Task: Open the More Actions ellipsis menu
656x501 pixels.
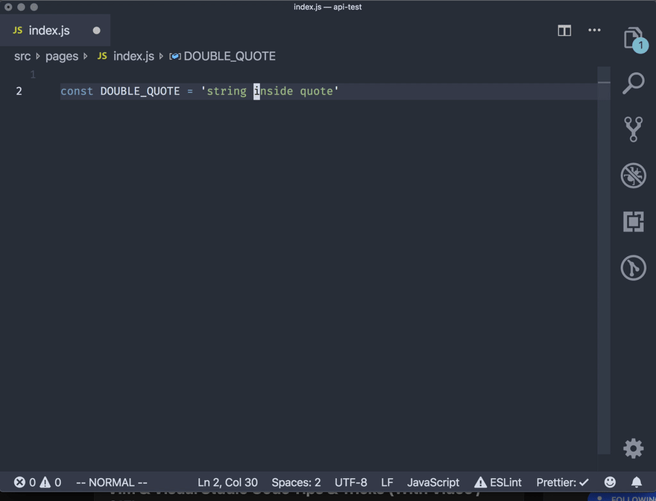Action: (x=594, y=30)
